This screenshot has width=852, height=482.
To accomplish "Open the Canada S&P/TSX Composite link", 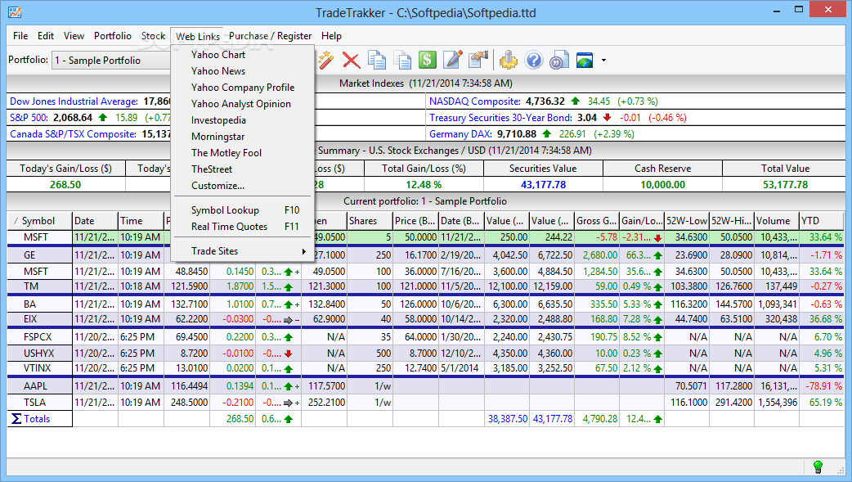I will pyautogui.click(x=73, y=134).
